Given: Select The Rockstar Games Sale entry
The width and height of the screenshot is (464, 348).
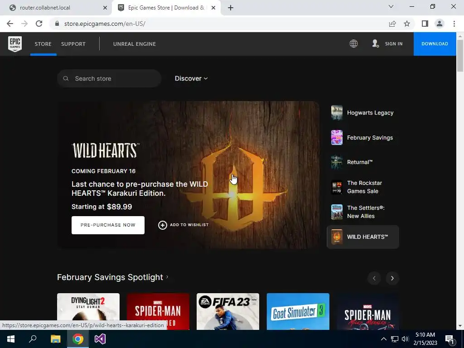Looking at the screenshot, I should coord(363,187).
